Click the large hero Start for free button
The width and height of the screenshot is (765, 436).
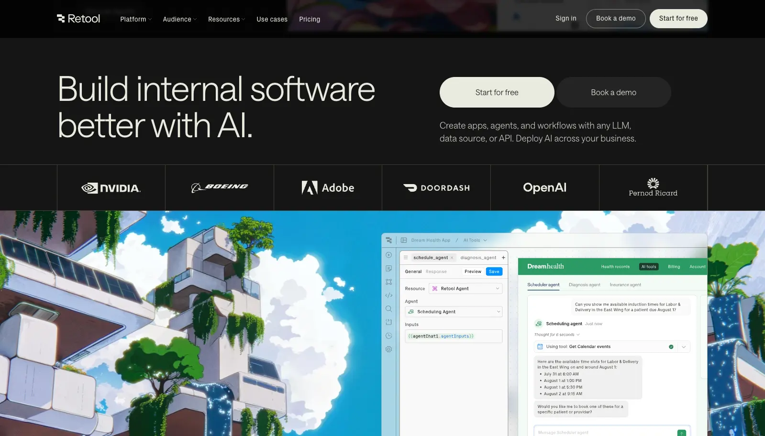point(497,92)
